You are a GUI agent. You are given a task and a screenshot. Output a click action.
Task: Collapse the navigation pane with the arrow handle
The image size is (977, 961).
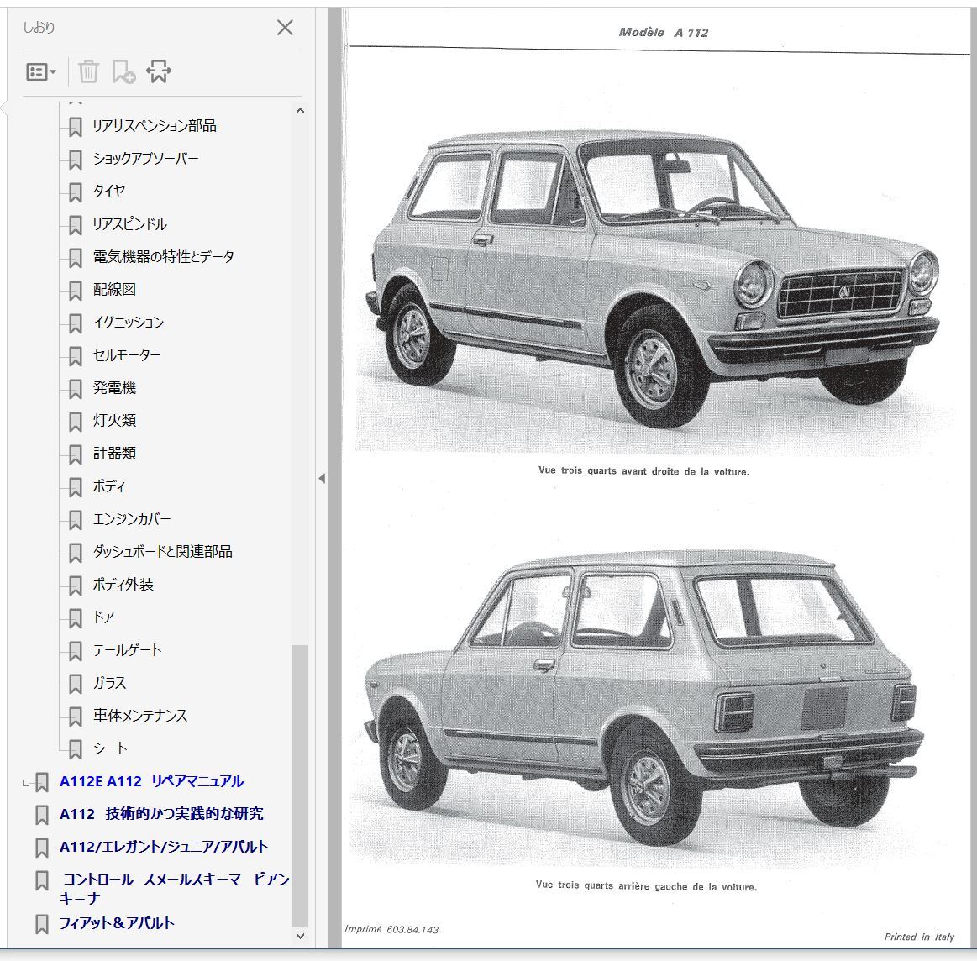tap(322, 479)
